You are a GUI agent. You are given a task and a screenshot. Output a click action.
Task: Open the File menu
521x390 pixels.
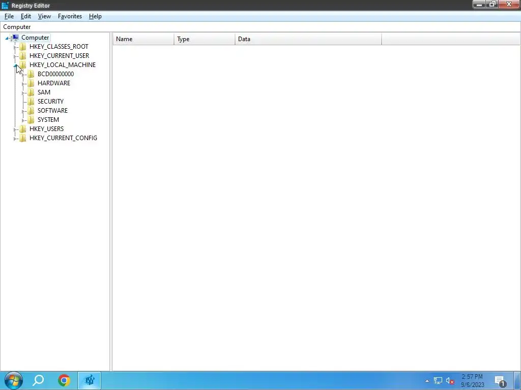(x=9, y=16)
